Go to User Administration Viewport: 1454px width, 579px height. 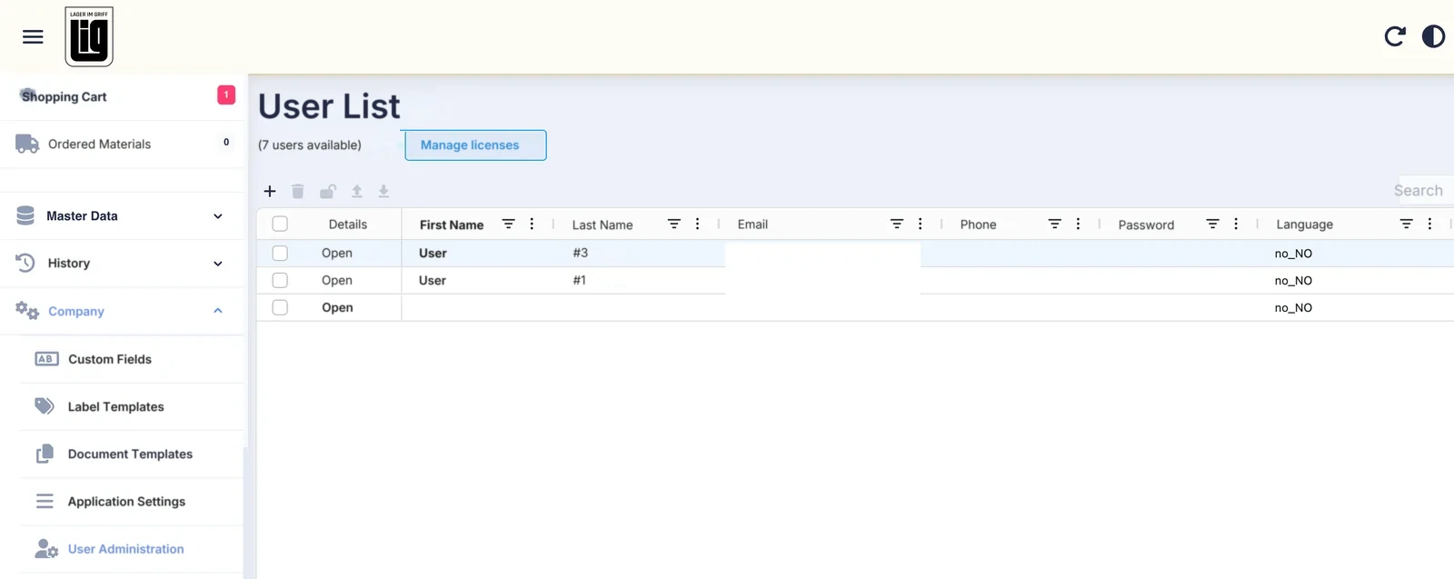coord(125,549)
